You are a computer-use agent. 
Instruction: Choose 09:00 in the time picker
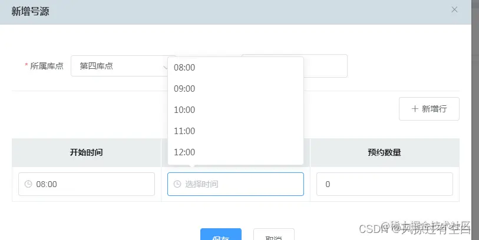click(x=184, y=89)
